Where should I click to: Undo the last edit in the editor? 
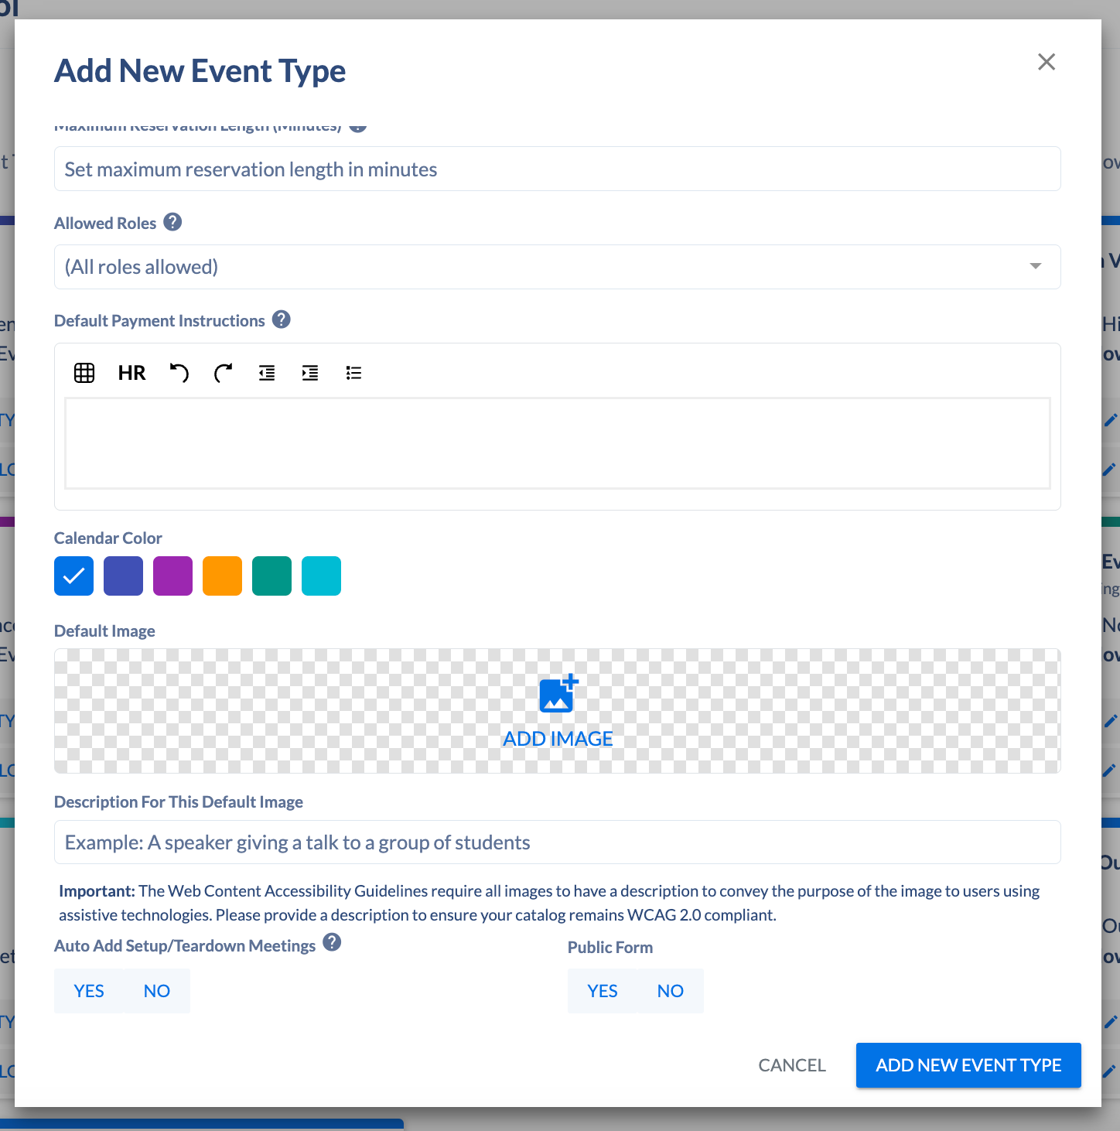click(x=179, y=373)
